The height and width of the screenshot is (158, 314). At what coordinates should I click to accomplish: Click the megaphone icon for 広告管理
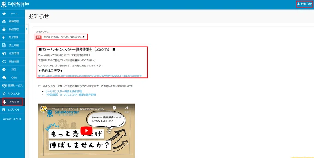click(x=4, y=54)
